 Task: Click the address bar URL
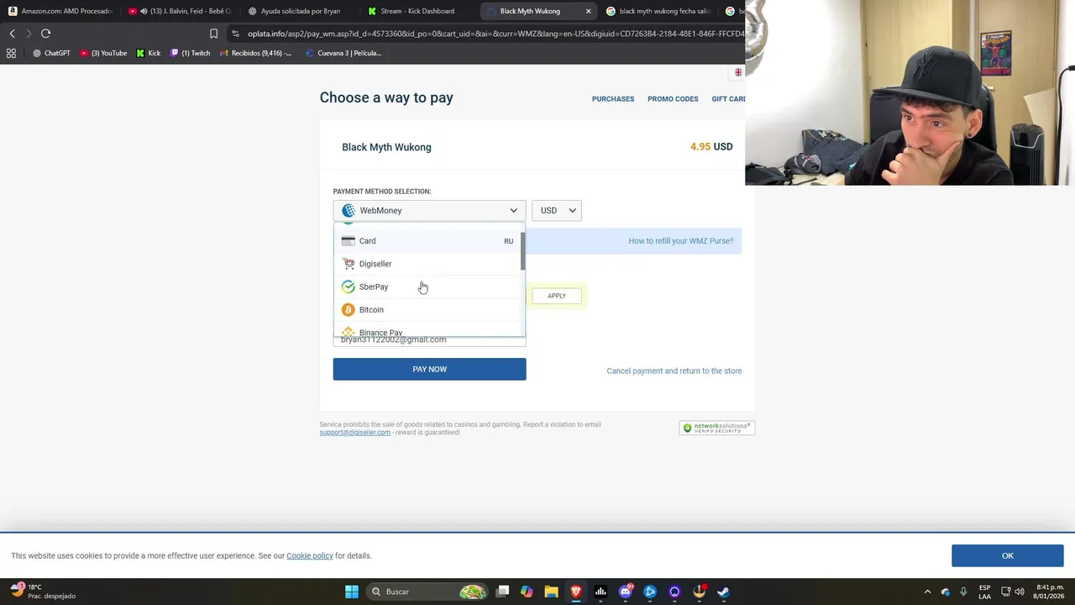pyautogui.click(x=496, y=34)
